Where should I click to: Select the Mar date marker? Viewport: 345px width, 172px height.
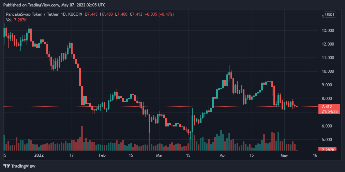(160, 155)
